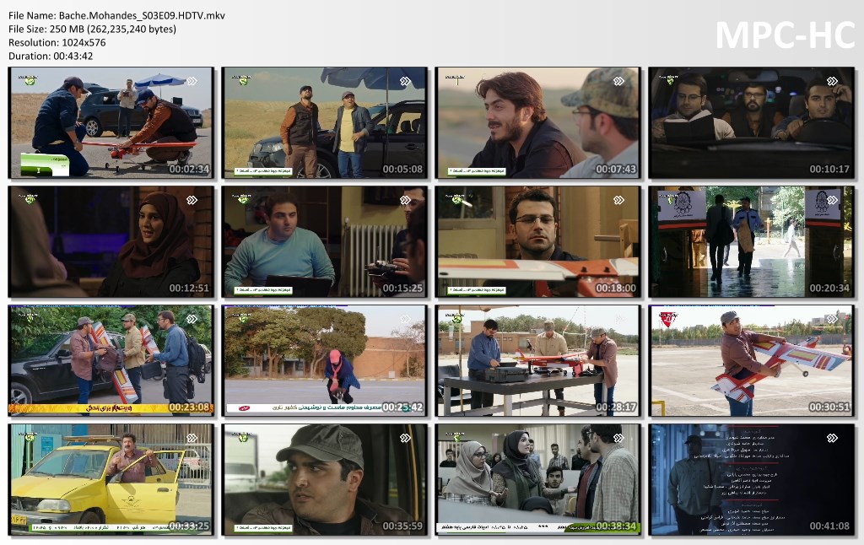Select the thumbnail timestamped 00:20:34
The width and height of the screenshot is (864, 545).
(x=752, y=242)
